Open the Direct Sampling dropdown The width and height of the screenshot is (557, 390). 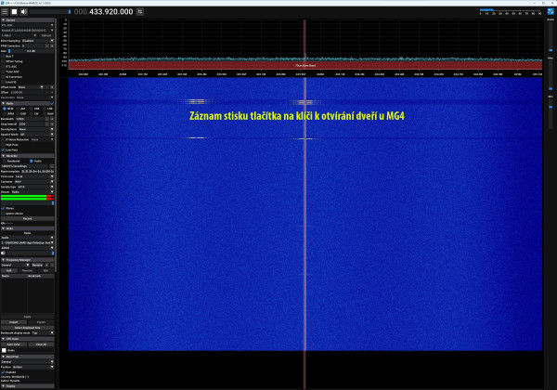click(x=38, y=41)
